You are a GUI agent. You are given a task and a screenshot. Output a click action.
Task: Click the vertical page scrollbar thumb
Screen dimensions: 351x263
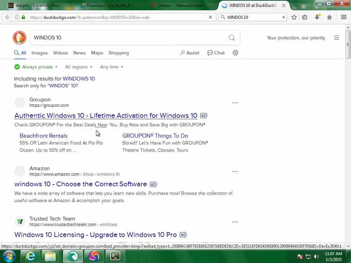point(348,44)
